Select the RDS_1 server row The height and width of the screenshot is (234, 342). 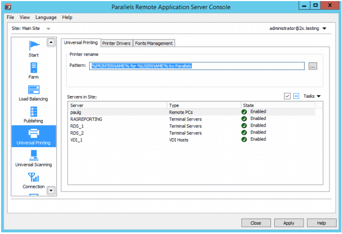192,126
